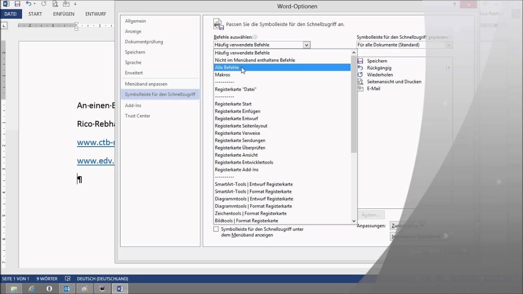Viewport: 523px width, 294px height.
Task: Choose 'Registerkarte "Datei"' entry
Action: pyautogui.click(x=282, y=89)
